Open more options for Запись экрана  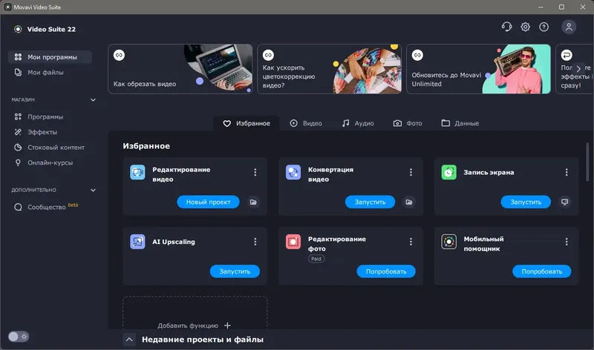pos(567,172)
